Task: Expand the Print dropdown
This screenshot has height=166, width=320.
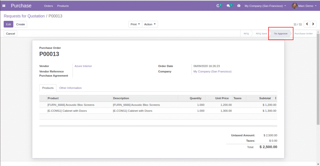Action: point(135,24)
